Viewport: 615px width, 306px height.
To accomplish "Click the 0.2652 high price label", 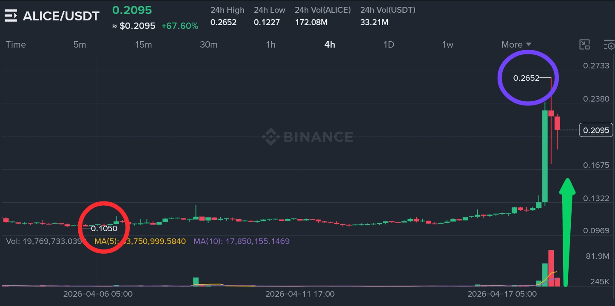I will tap(526, 78).
